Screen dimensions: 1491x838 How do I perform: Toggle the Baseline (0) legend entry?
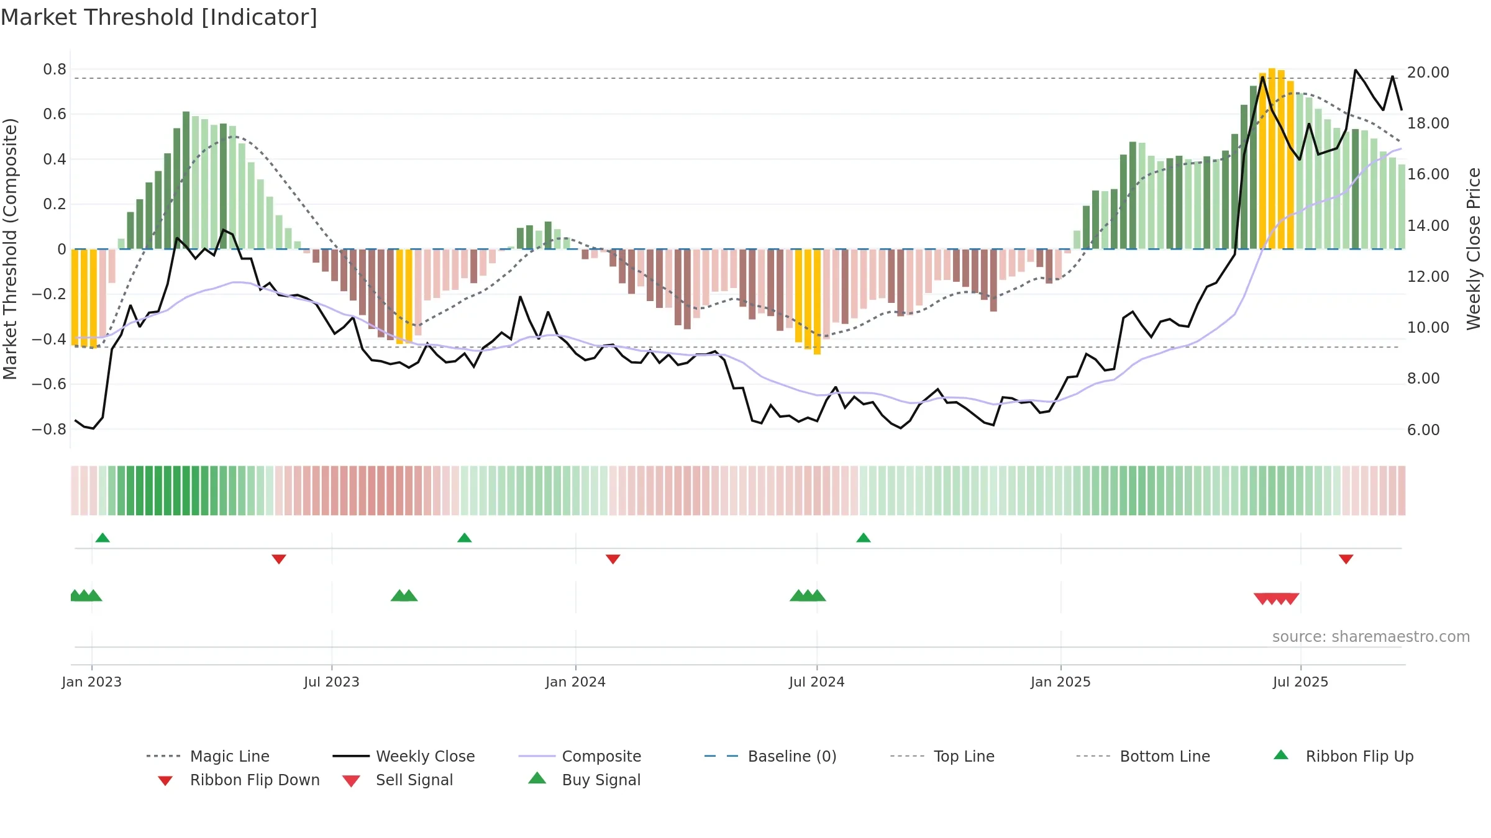[x=770, y=756]
